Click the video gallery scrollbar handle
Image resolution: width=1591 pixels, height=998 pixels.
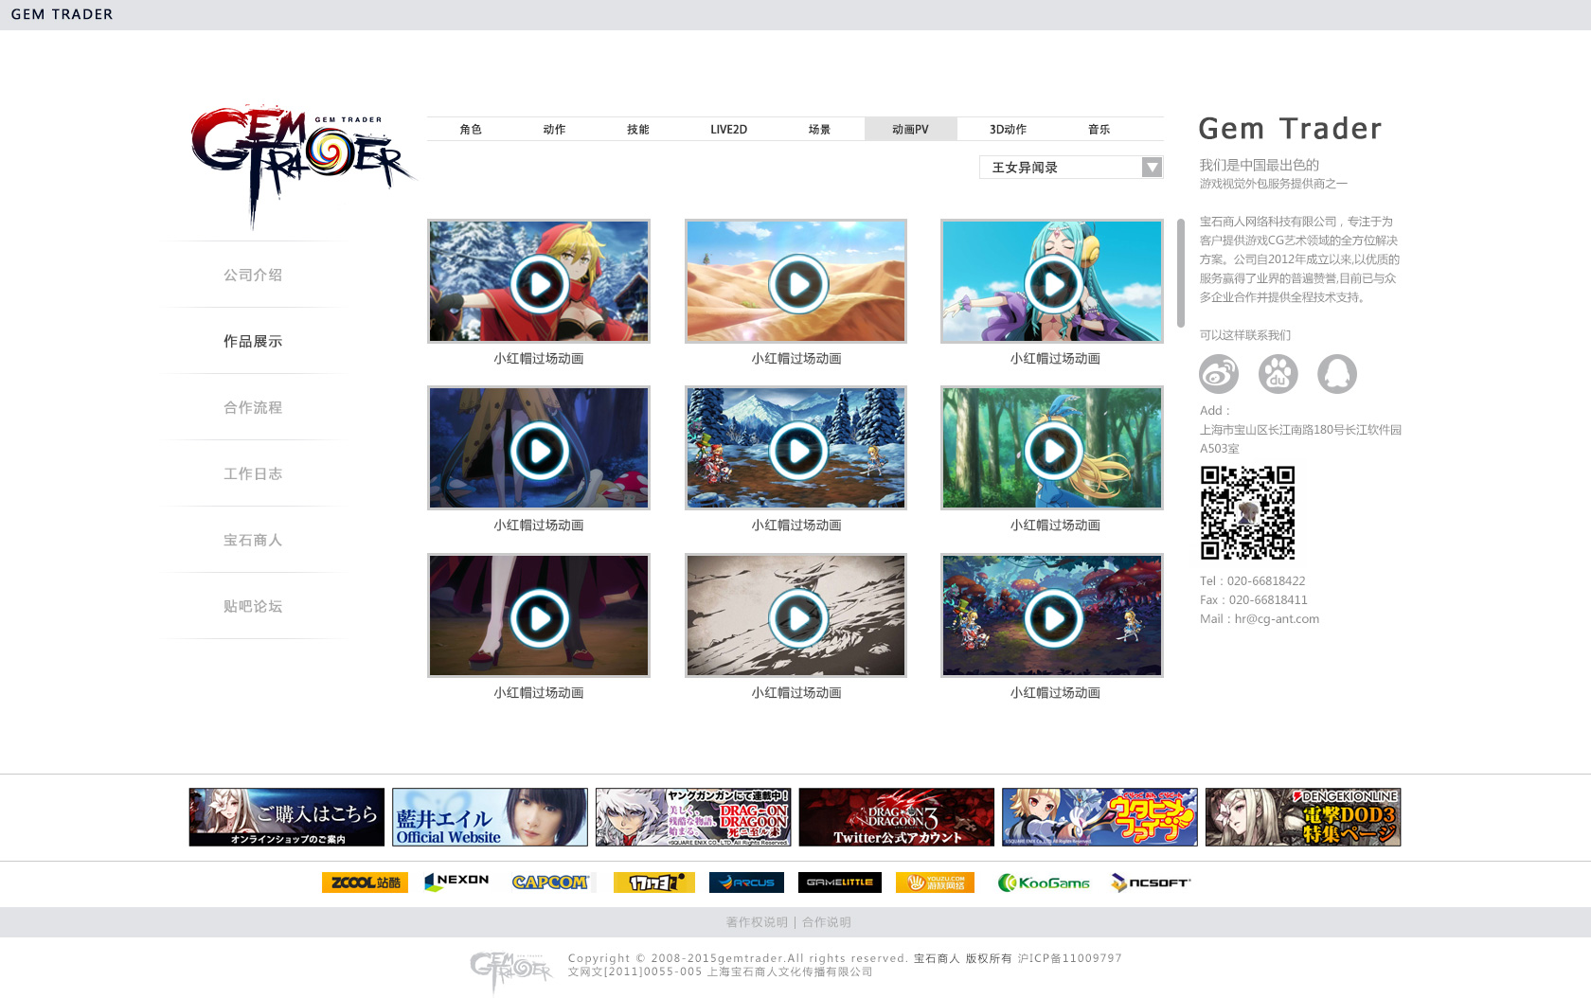click(x=1181, y=274)
